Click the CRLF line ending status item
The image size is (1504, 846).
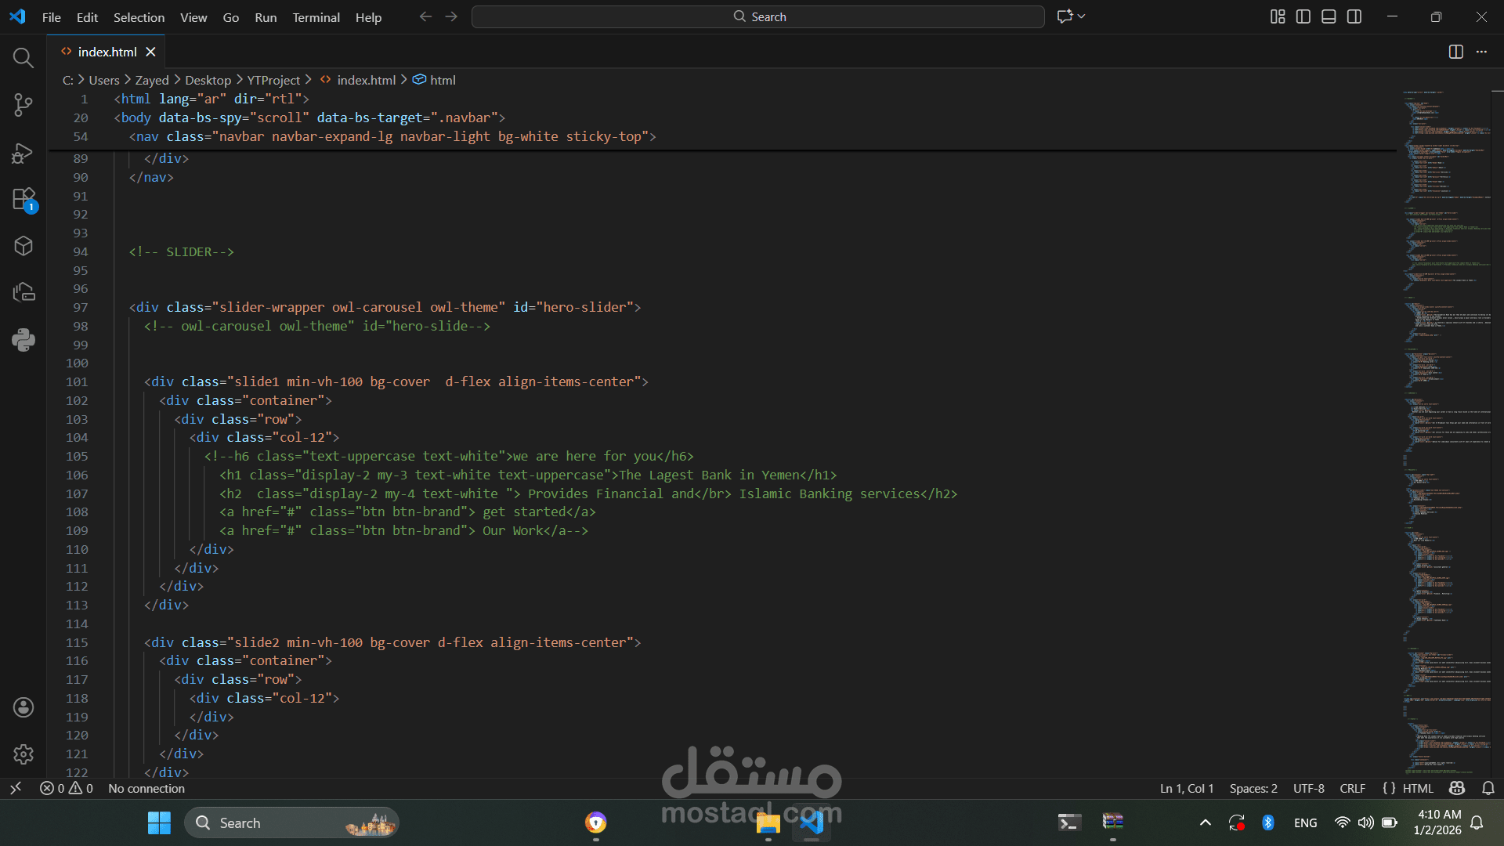(1352, 789)
